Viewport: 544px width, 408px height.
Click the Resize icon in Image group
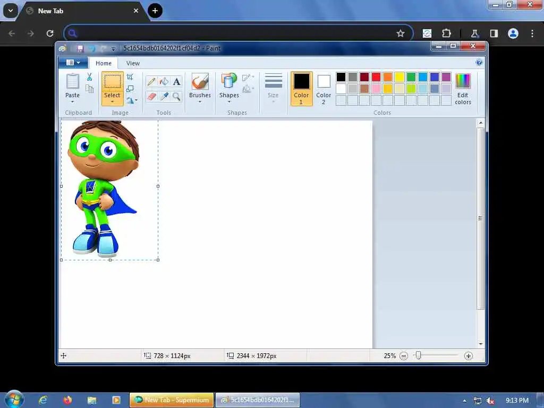pos(130,89)
